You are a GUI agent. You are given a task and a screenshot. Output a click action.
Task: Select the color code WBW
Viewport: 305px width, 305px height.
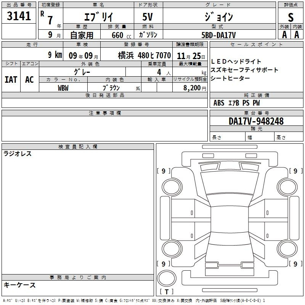coord(63,88)
